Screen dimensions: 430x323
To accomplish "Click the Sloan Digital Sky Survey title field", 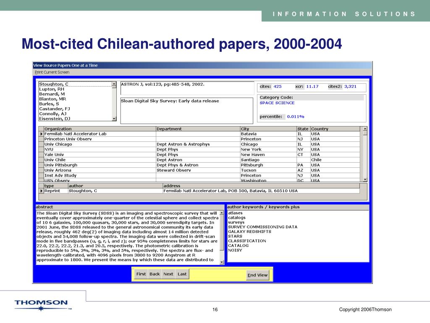I will [187, 111].
